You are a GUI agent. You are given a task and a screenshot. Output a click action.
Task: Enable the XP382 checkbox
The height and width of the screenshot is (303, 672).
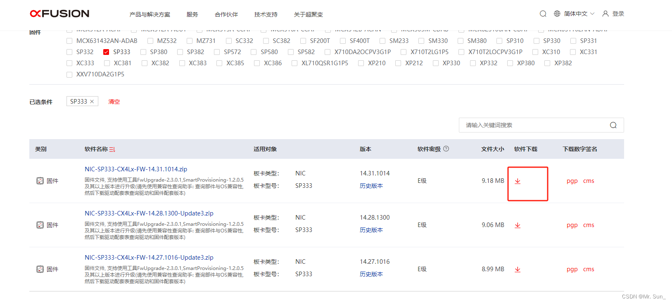click(x=547, y=63)
